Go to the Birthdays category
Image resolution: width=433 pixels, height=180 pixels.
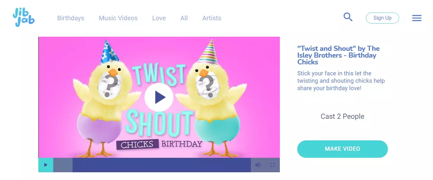(71, 18)
